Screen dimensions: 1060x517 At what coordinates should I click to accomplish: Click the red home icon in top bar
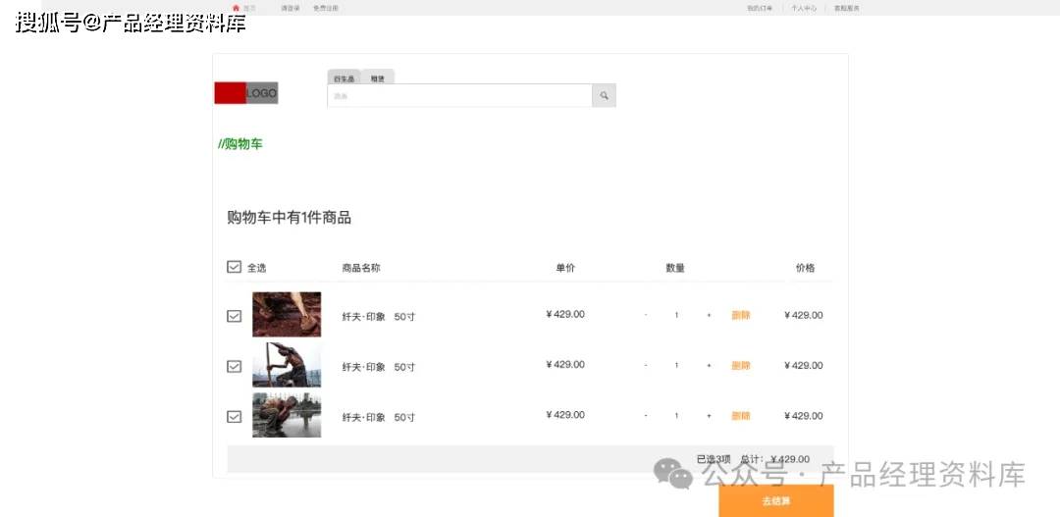pos(236,8)
